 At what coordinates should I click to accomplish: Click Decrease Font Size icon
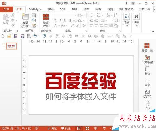click(x=78, y=26)
